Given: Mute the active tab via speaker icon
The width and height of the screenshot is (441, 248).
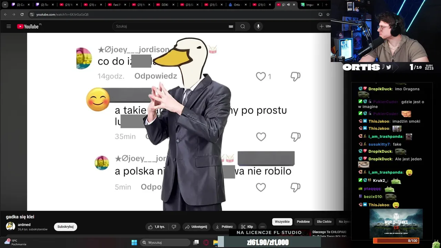Looking at the screenshot, I should tap(288, 5).
